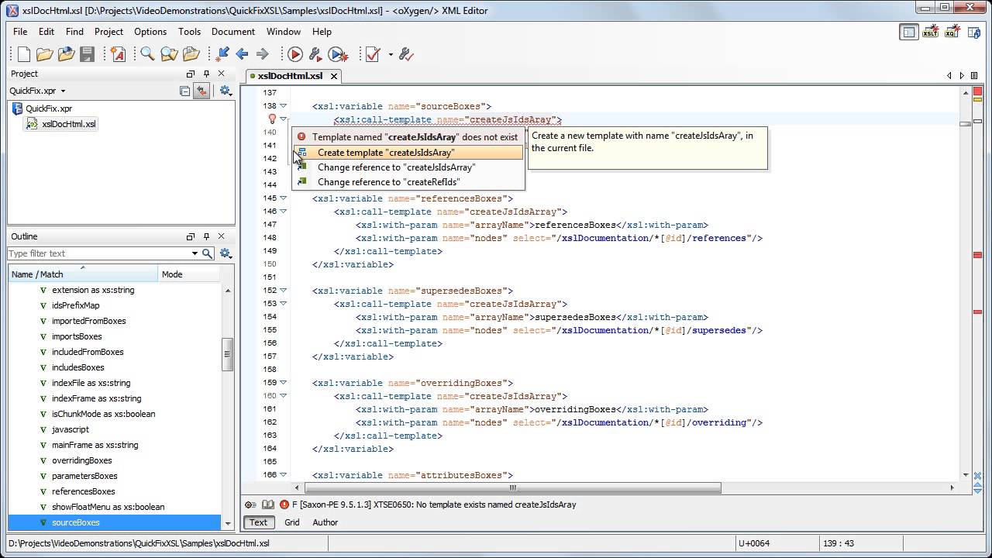This screenshot has height=558, width=992.
Task: Open the Document menu
Action: coord(232,32)
